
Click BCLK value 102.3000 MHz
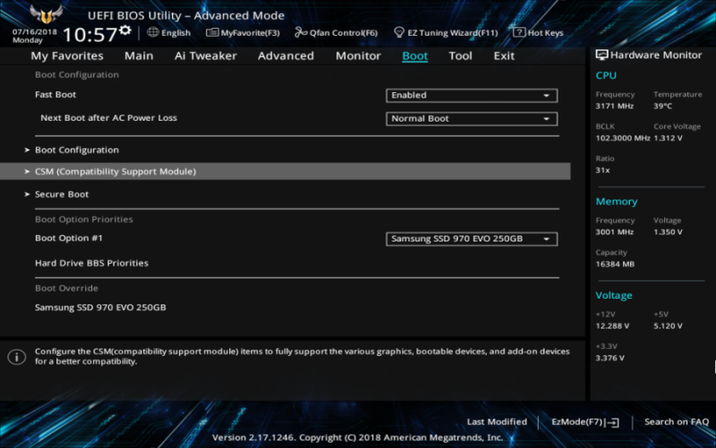pos(623,138)
